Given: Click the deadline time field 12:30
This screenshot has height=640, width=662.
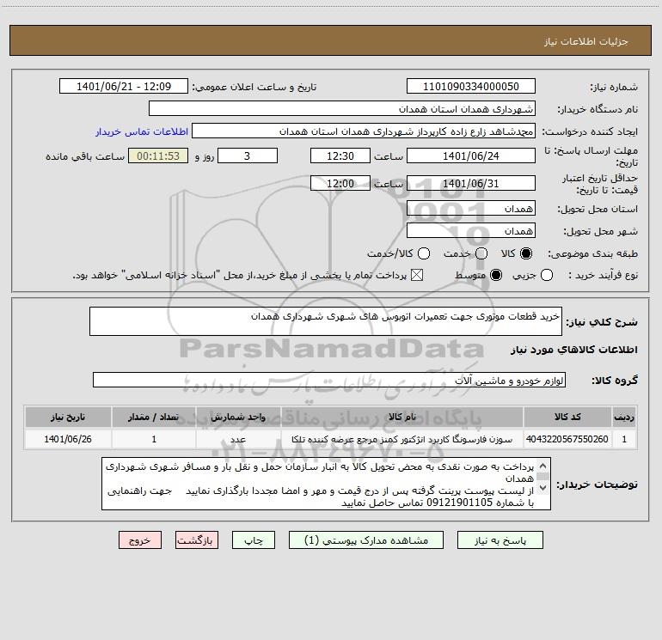Looking at the screenshot, I should click(x=340, y=155).
